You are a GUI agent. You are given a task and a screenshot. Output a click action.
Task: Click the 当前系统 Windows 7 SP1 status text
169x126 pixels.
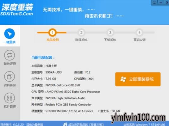coord(144,124)
